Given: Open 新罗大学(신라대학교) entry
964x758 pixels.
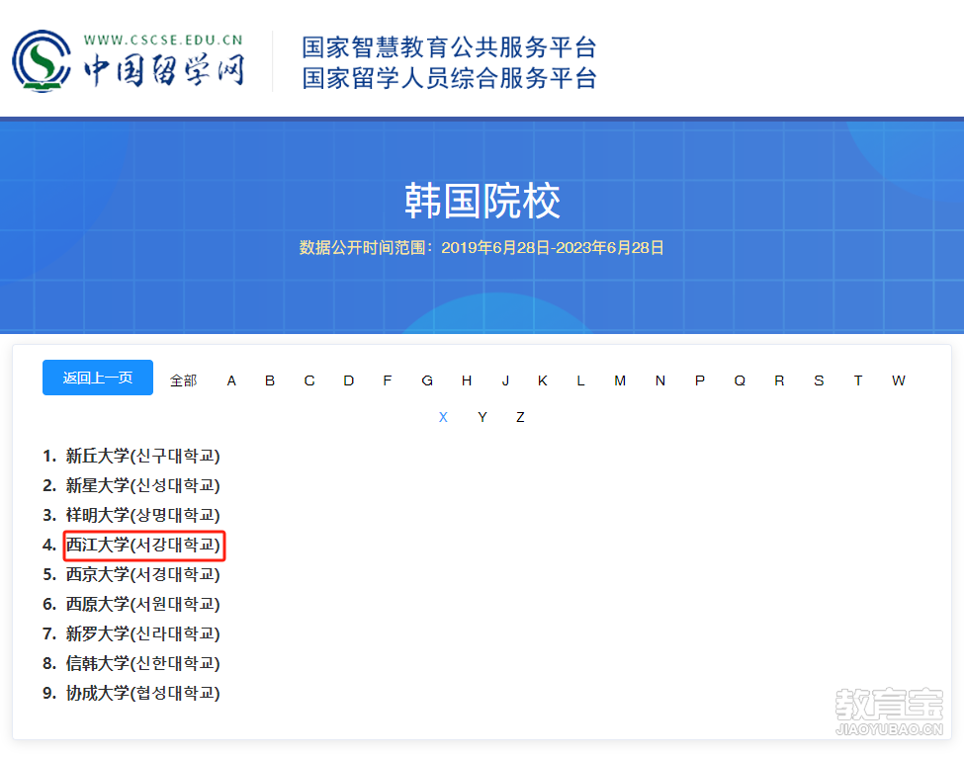Looking at the screenshot, I should [142, 633].
